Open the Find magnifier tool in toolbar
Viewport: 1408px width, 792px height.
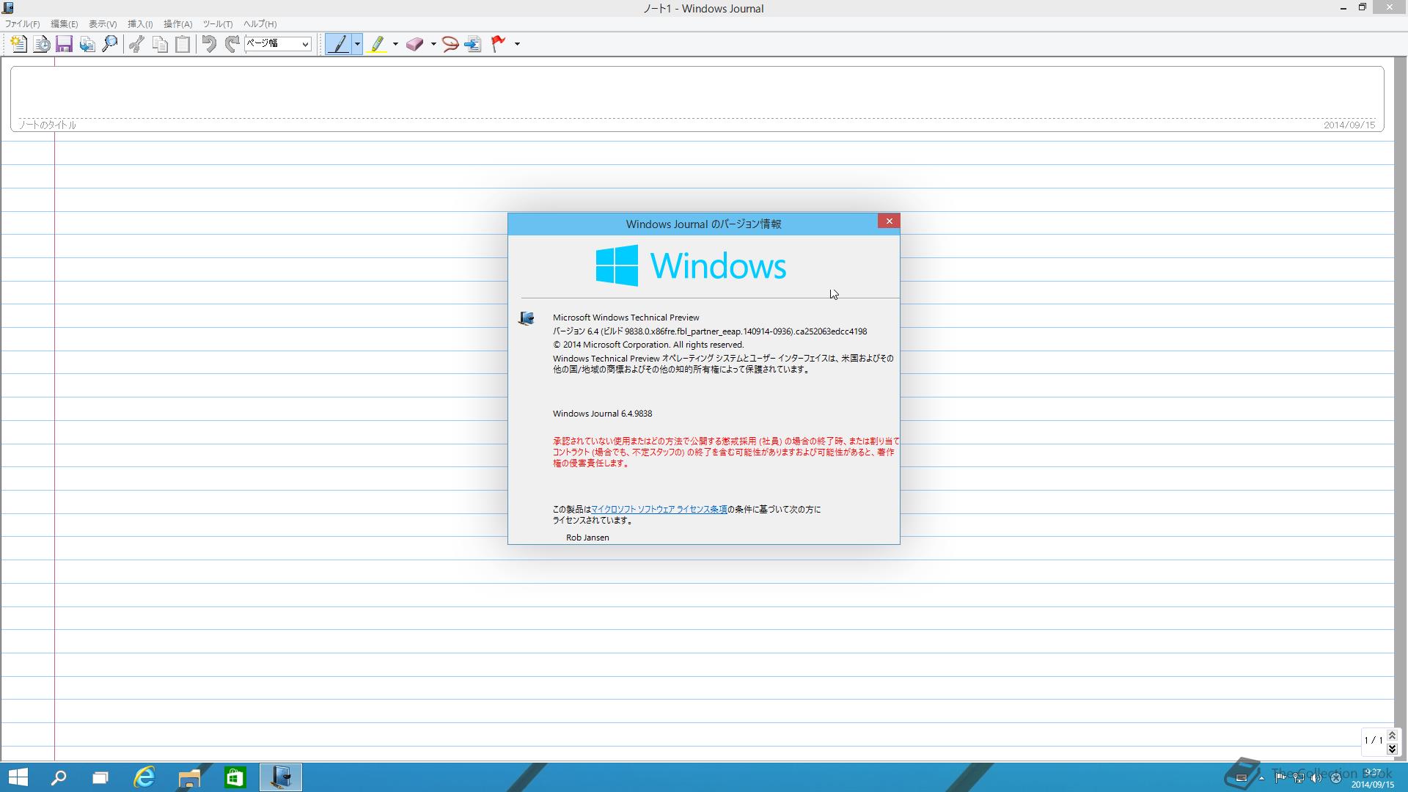click(110, 44)
